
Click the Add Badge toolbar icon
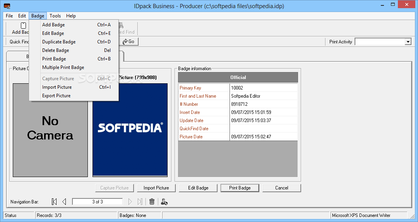click(24, 26)
